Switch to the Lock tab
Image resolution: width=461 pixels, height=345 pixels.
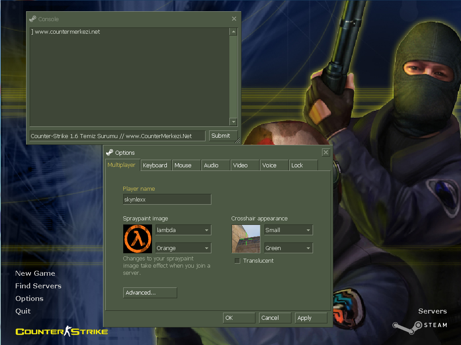point(303,165)
